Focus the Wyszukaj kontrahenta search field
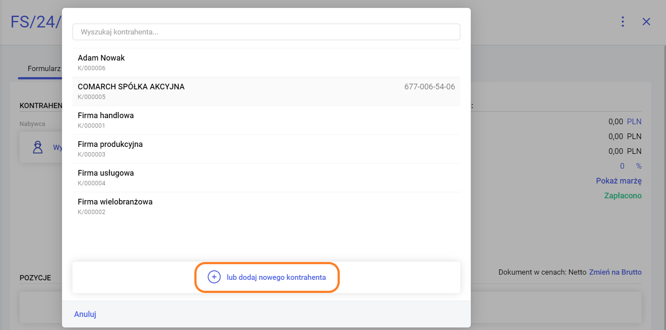This screenshot has height=330, width=666. pyautogui.click(x=266, y=32)
